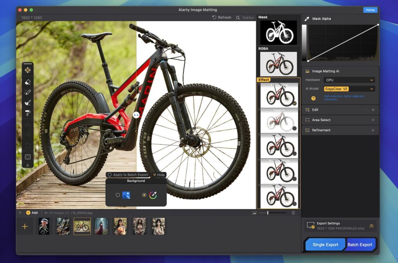This screenshot has width=398, height=263.
Task: Click the yellow question mark help icon
Action: 314,98
